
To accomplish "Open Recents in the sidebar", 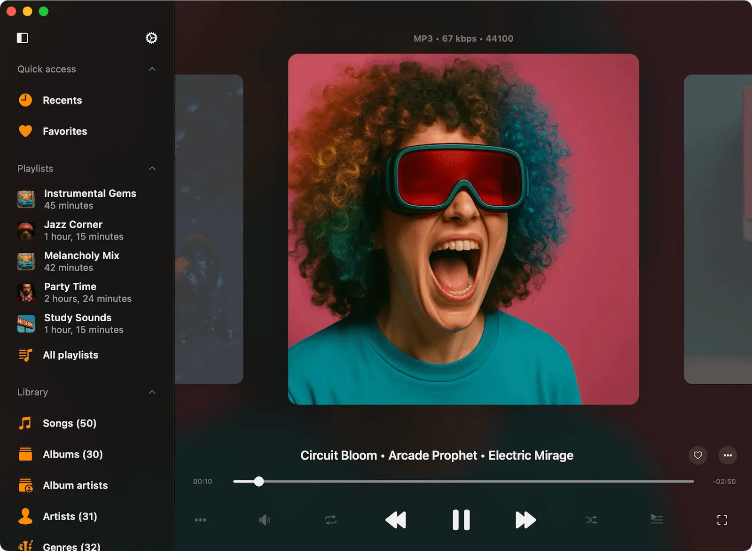I will tap(62, 100).
